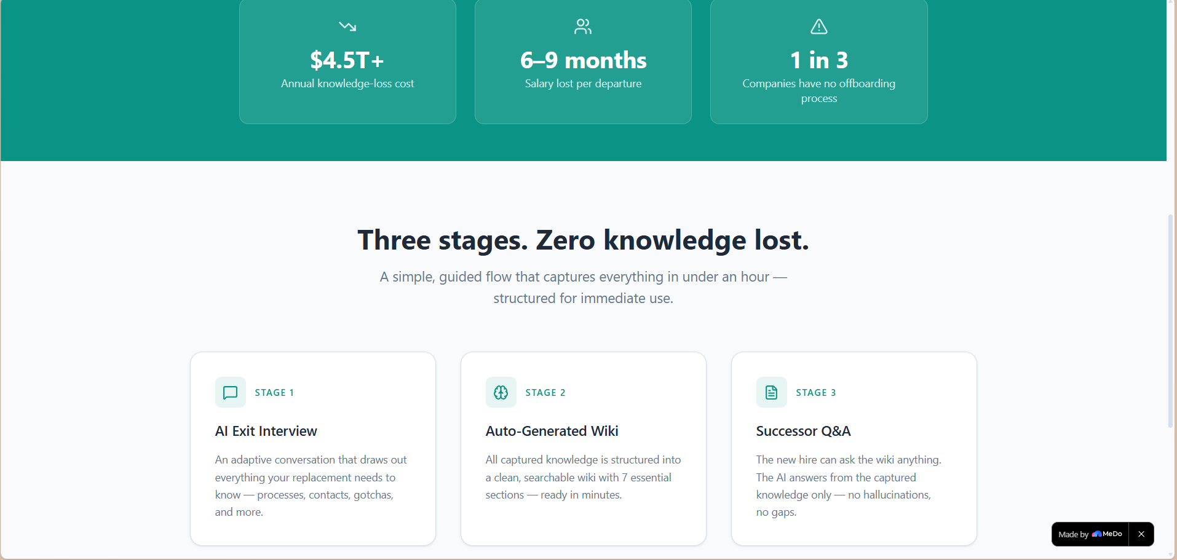This screenshot has height=560, width=1177.
Task: Click the document icon for Stage 3
Action: 772,392
